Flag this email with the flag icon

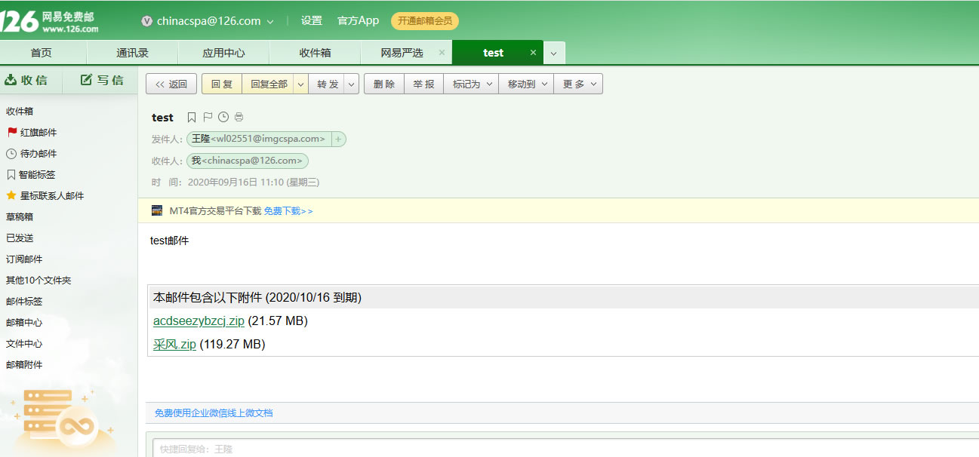point(208,118)
